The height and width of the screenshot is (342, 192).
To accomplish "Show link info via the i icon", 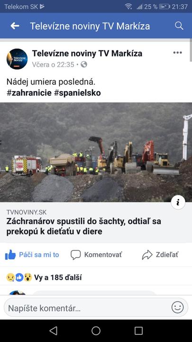I will (178, 202).
